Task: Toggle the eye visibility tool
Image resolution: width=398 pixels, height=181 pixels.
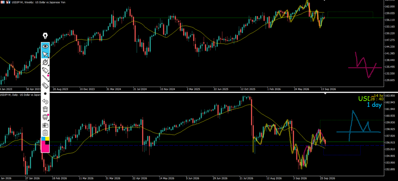Action: click(45, 46)
